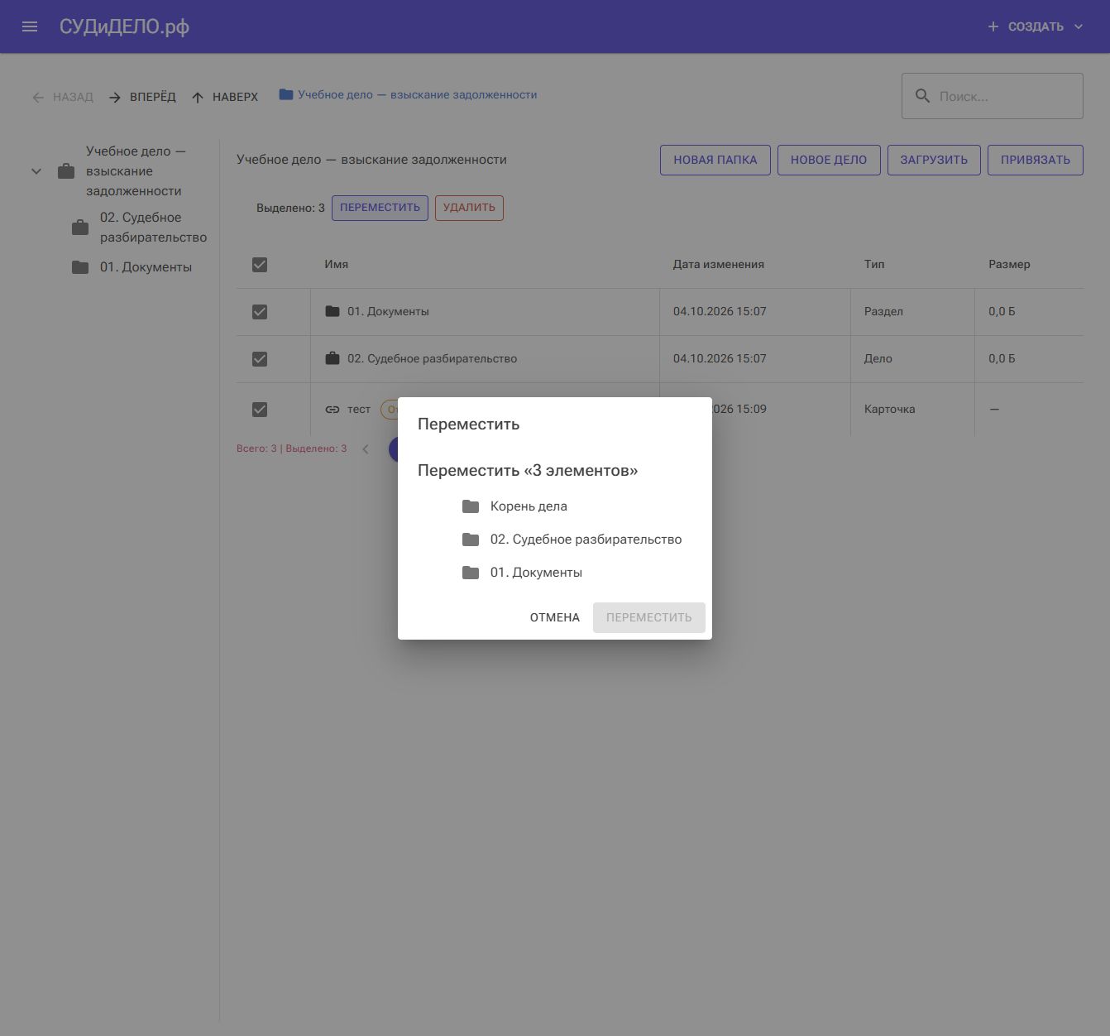Expand the СОЗДАТЬ dropdown chevron
The width and height of the screenshot is (1110, 1036).
pos(1079,26)
